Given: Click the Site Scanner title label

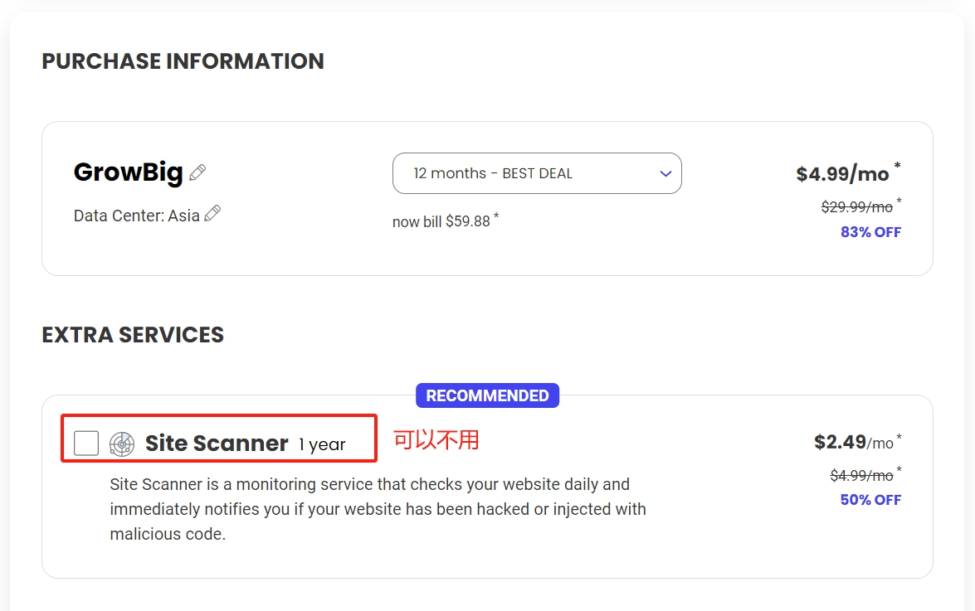Looking at the screenshot, I should pos(217,444).
